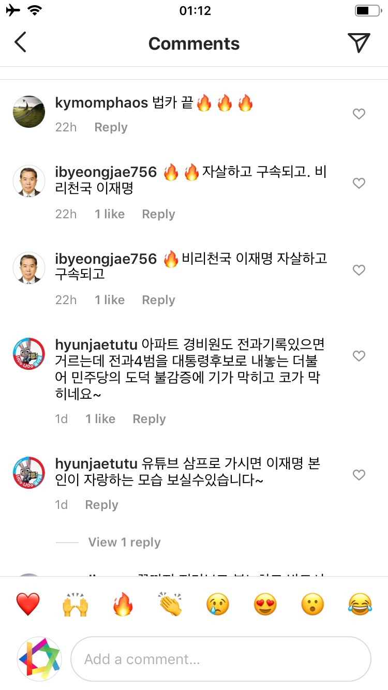Like the hyunjaetutu 아파트 경비원 comment

coord(359,356)
